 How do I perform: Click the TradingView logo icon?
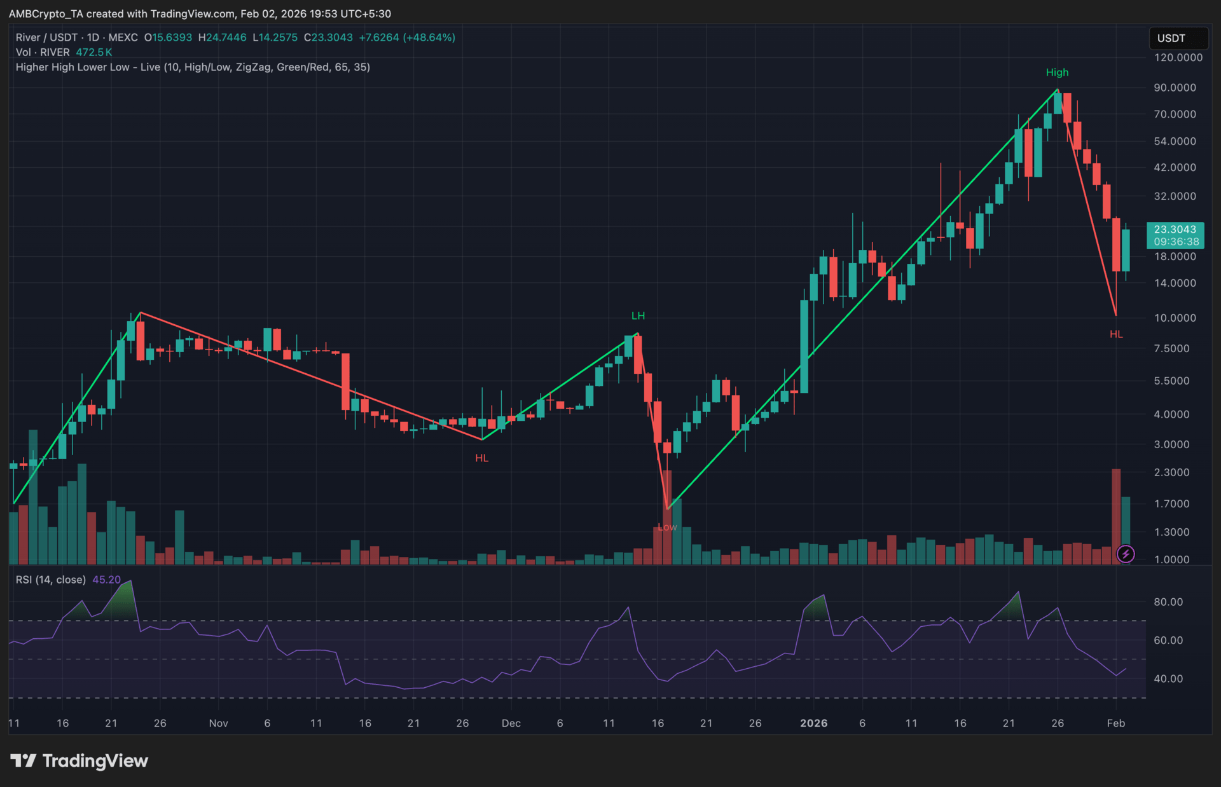point(23,760)
